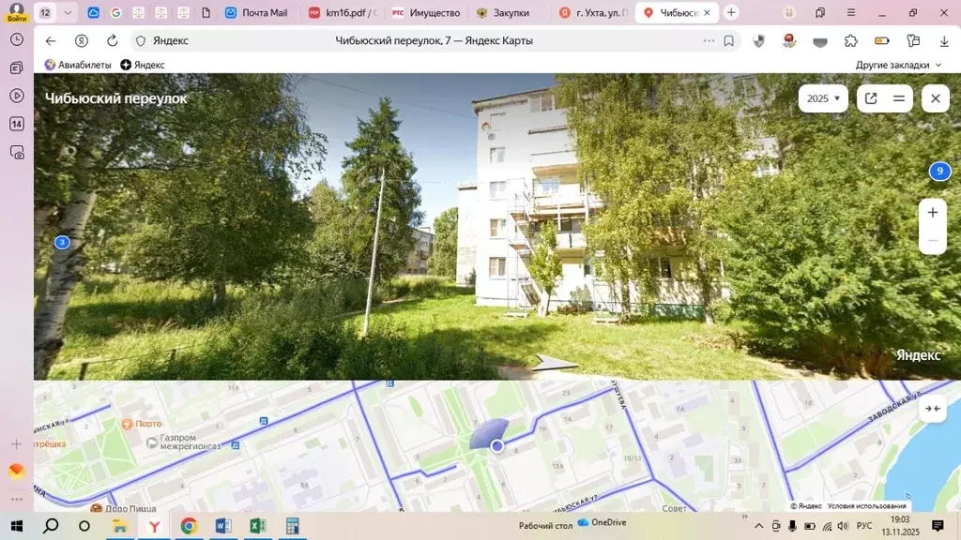Open the tab list via the chevron next to 12
The height and width of the screenshot is (540, 961).
(69, 12)
